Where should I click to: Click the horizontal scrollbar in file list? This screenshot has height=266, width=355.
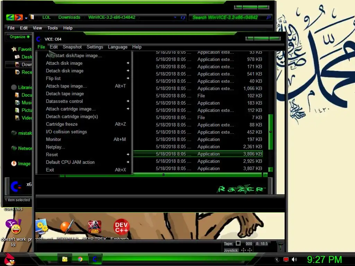pos(163,175)
